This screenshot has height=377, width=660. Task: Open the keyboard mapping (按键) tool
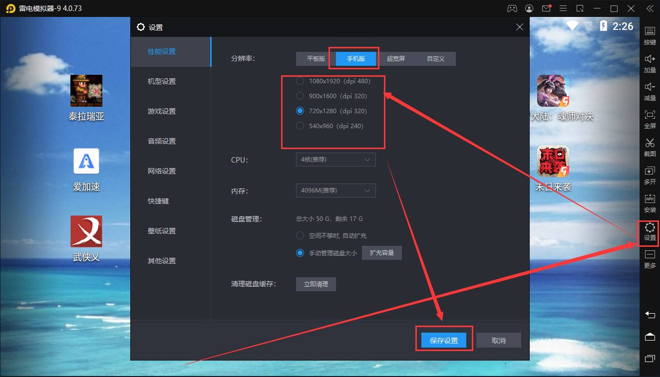click(x=650, y=34)
